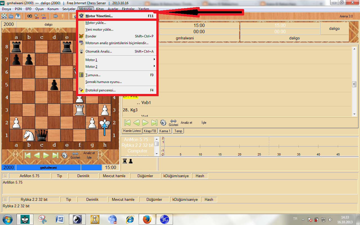Jump to last move under the board

(55, 155)
